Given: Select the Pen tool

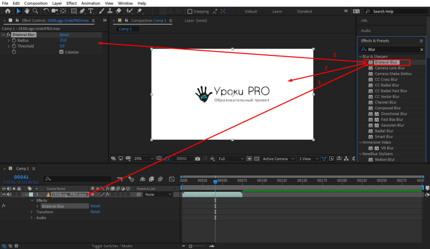Looking at the screenshot, I should pyautogui.click(x=82, y=11).
